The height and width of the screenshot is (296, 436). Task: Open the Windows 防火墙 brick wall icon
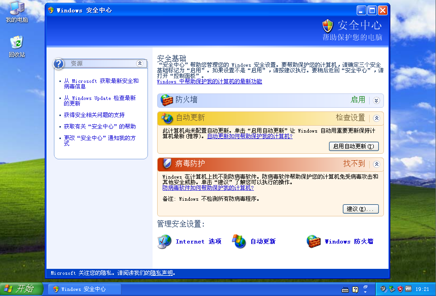(x=314, y=241)
